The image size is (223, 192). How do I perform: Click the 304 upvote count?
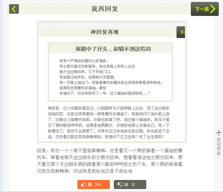98,185
